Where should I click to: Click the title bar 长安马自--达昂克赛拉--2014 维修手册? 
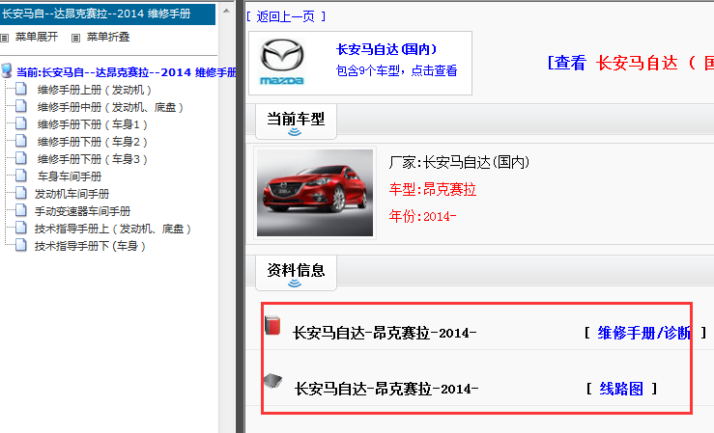(x=107, y=14)
